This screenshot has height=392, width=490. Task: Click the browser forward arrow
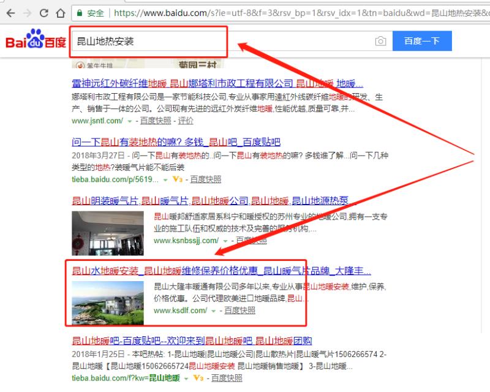pyautogui.click(x=26, y=12)
